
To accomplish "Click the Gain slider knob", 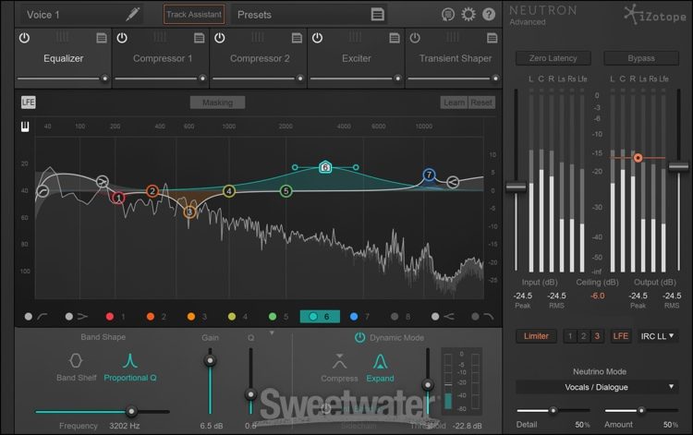I will coord(210,361).
